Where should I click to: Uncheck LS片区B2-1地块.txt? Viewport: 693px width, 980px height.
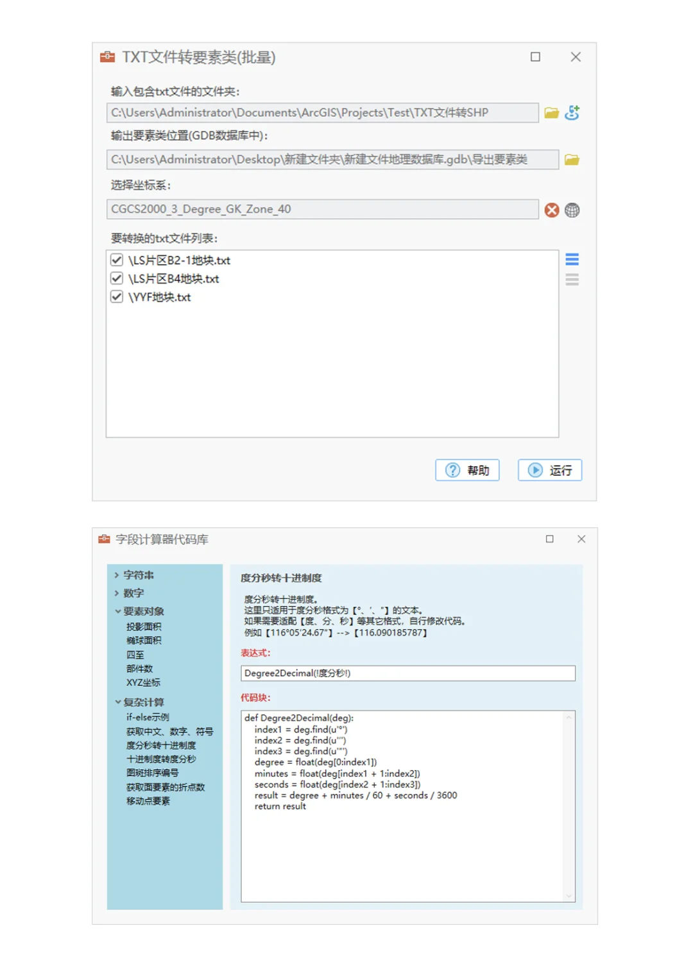(117, 260)
